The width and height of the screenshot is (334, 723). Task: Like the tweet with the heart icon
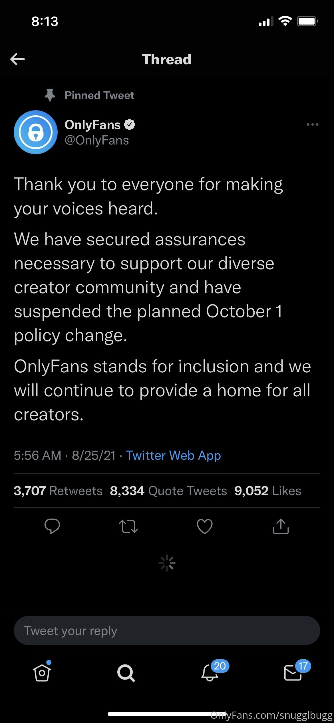[x=205, y=526]
